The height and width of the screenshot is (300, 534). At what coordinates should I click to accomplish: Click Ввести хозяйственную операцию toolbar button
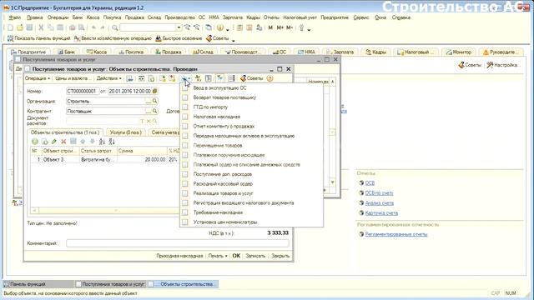(113, 38)
